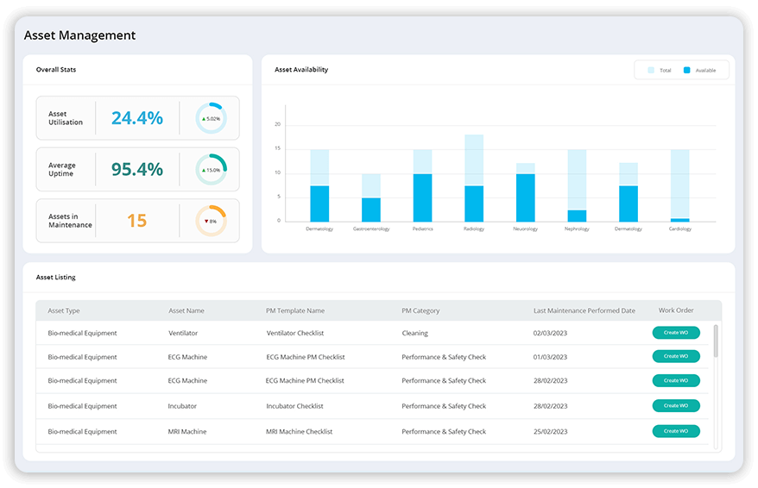Open the Ventilator Checklist template entry
This screenshot has width=758, height=488.
tap(294, 333)
